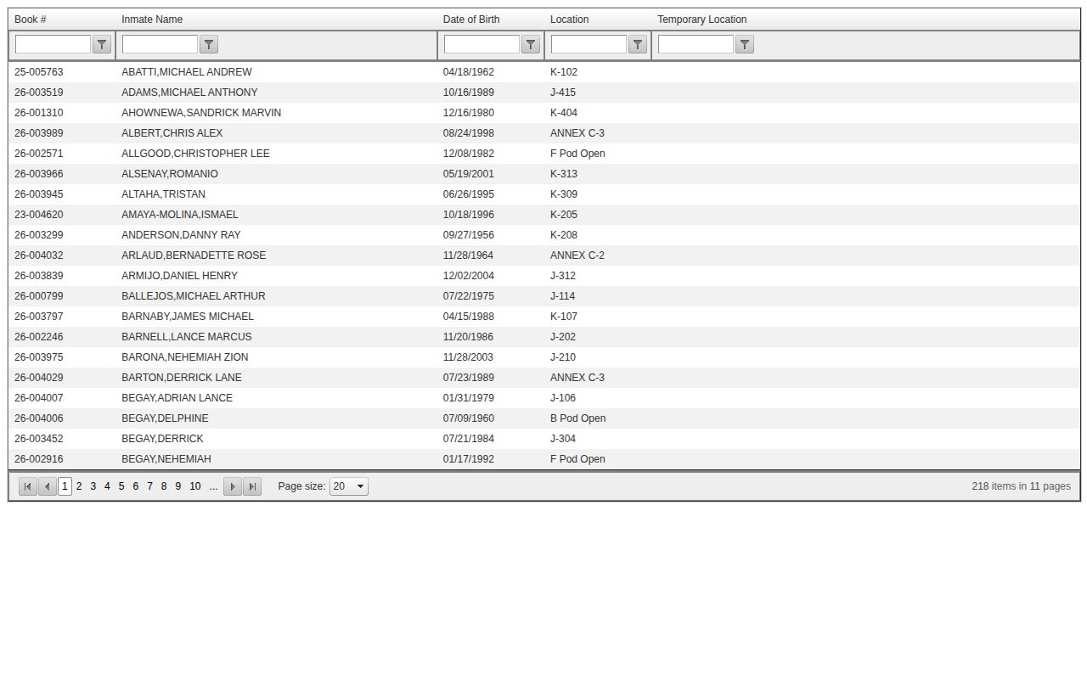
Task: Select birth date 11/28/2003
Action: click(469, 357)
